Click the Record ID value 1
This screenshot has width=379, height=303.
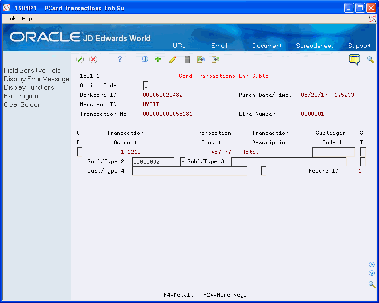tap(360, 171)
